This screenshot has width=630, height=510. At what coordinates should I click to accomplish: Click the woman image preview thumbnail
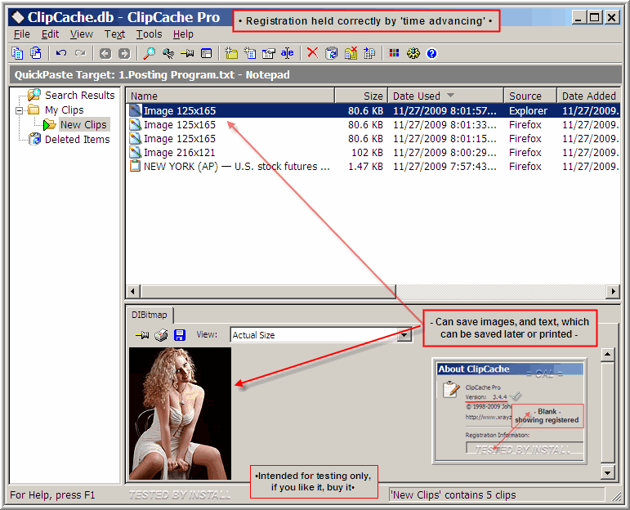pyautogui.click(x=180, y=414)
